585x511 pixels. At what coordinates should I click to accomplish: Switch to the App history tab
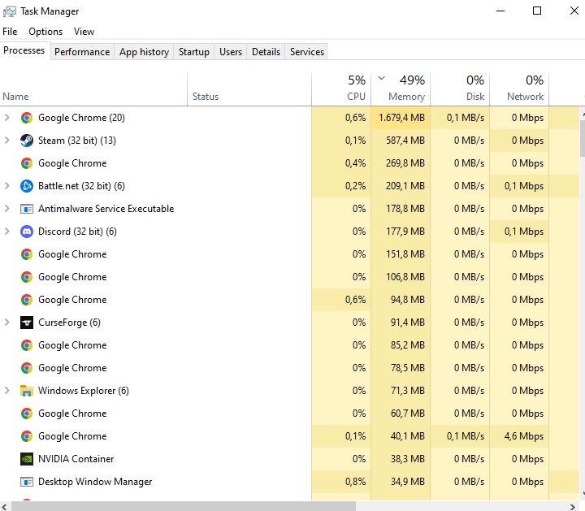coord(144,52)
